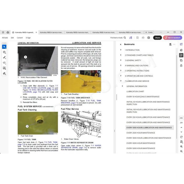Expand 2 STANDARD CHARTS AND TABLES bookmark
Screen dimensions: 184x184
point(121,55)
